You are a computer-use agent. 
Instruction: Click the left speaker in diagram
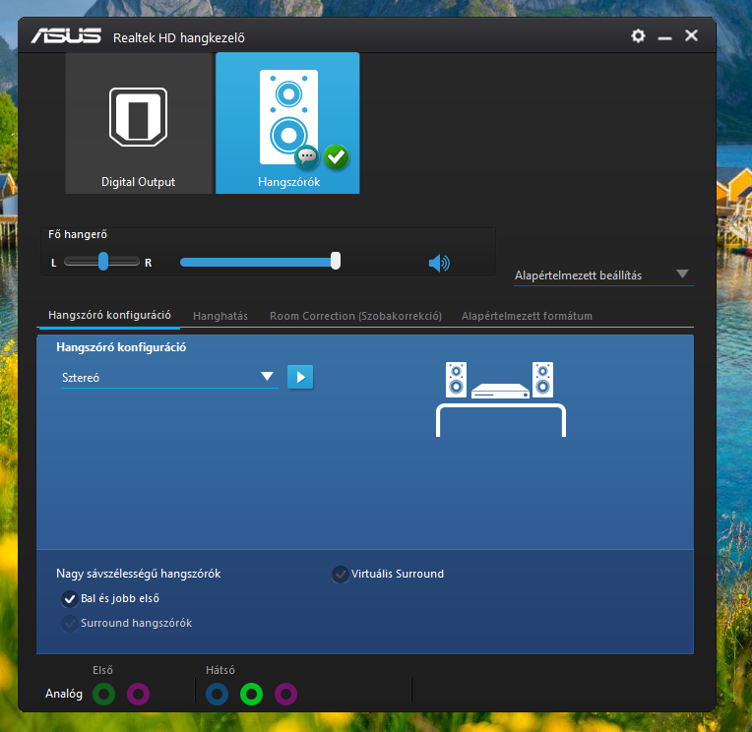(x=456, y=380)
